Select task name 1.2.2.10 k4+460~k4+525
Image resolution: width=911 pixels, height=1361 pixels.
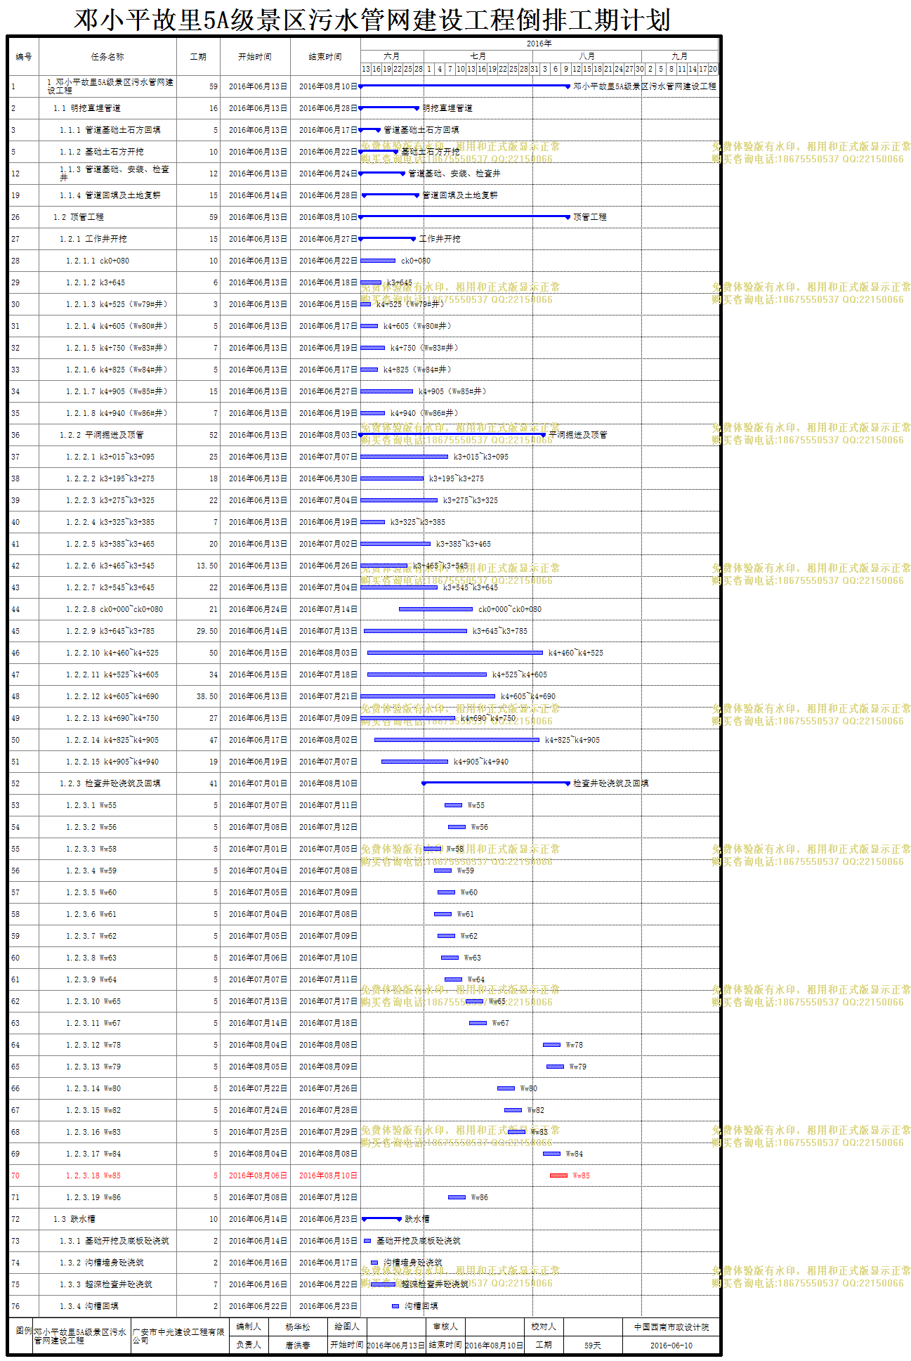112,653
